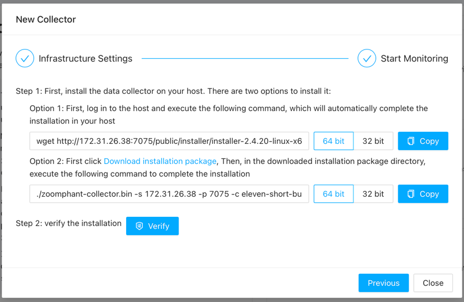Image resolution: width=464 pixels, height=302 pixels.
Task: Click the progress line between the steps
Action: pyautogui.click(x=245, y=58)
